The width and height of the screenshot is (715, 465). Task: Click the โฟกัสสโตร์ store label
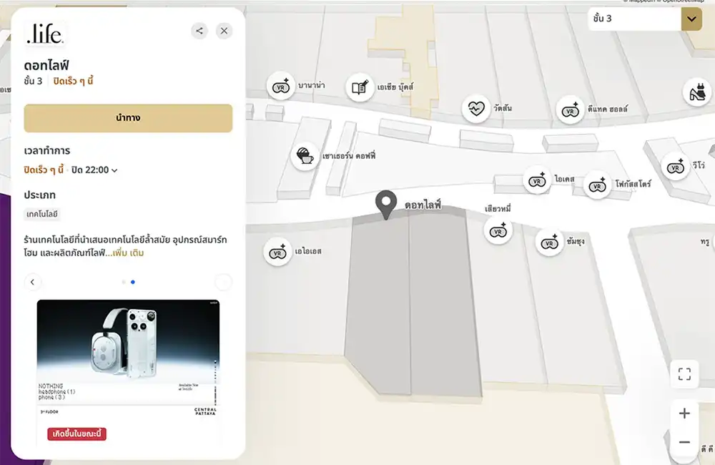(x=633, y=184)
